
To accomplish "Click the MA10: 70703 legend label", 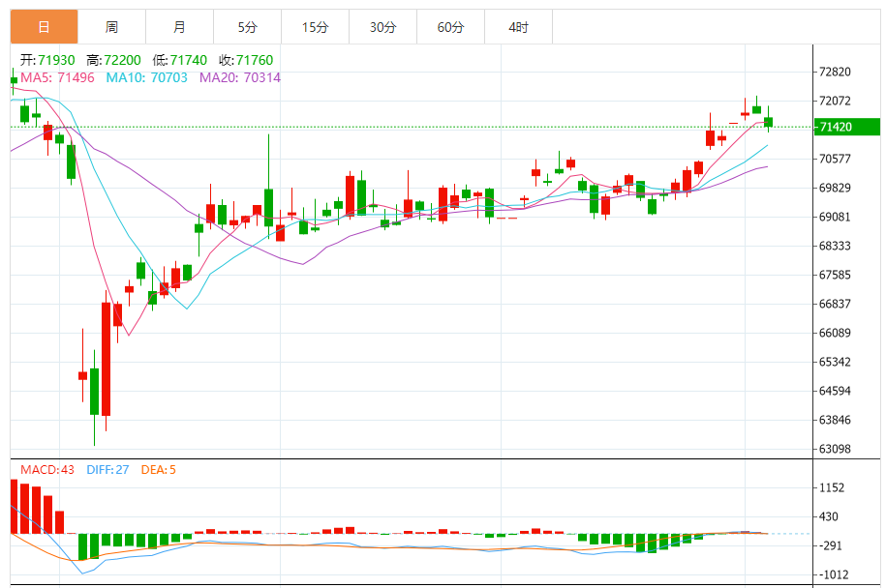I will coord(147,77).
